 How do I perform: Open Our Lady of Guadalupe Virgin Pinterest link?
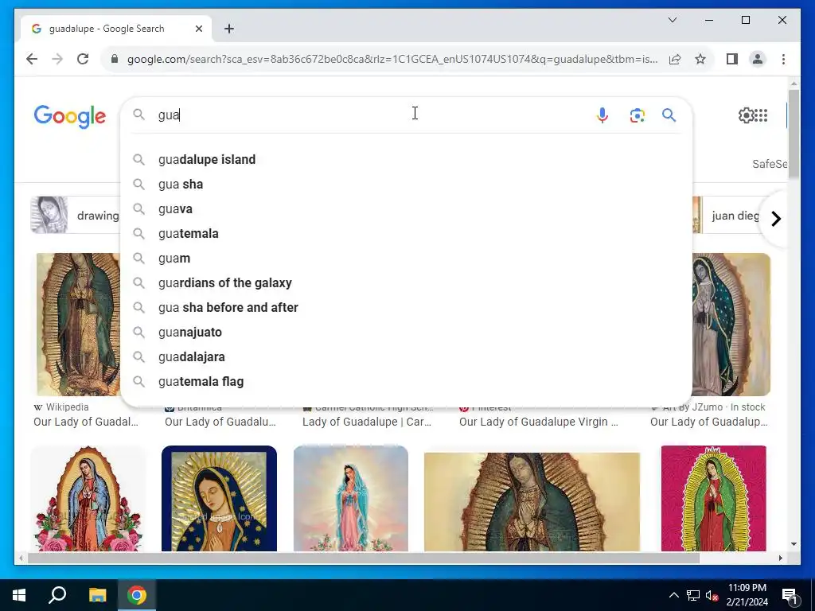tap(539, 422)
